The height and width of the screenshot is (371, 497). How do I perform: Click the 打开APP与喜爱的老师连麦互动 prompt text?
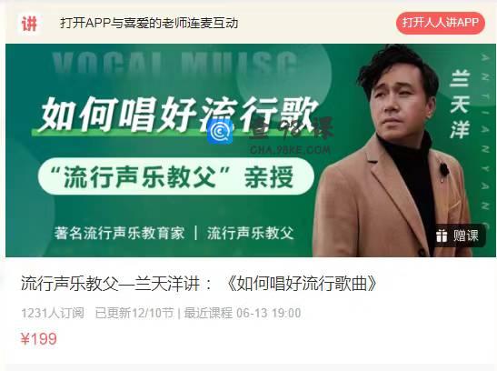coord(149,23)
